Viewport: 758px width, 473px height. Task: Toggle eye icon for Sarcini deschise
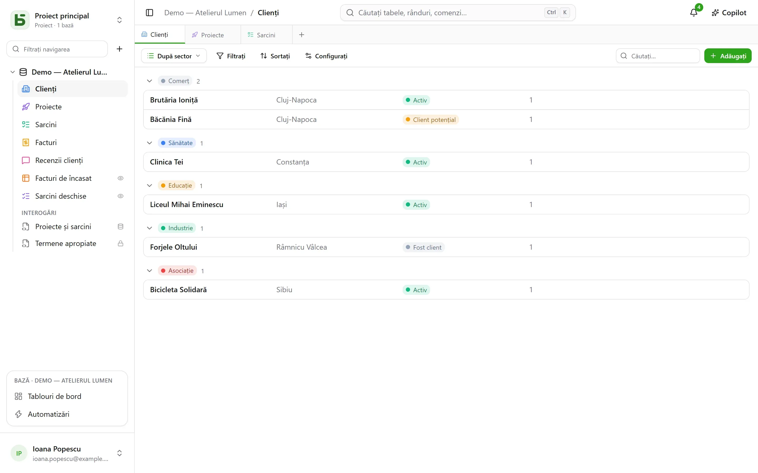point(120,196)
